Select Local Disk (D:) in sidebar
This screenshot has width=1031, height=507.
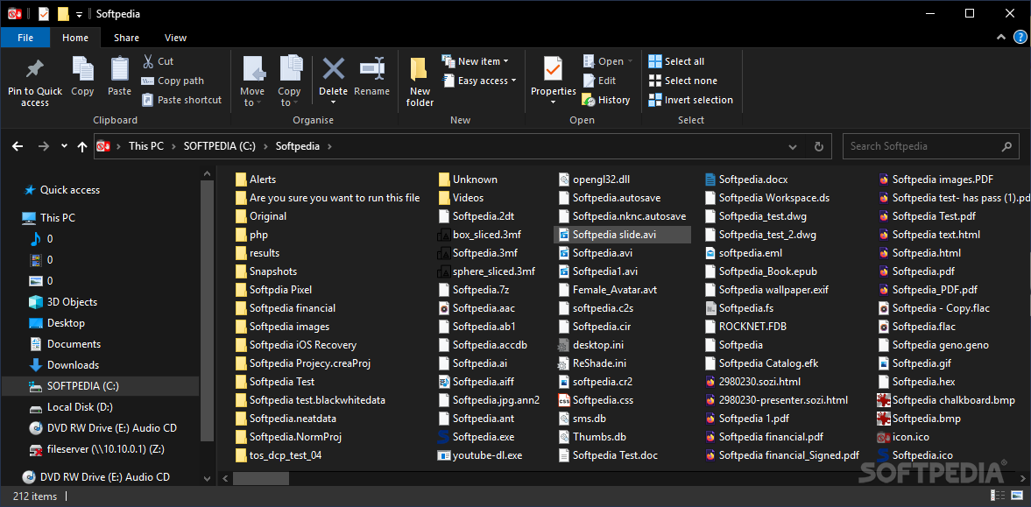pos(80,407)
